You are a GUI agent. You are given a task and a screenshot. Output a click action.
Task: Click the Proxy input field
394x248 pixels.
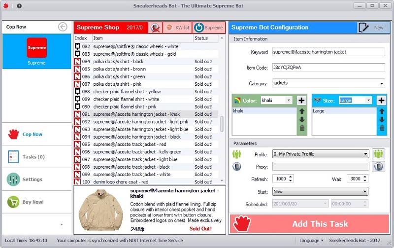[x=321, y=166]
